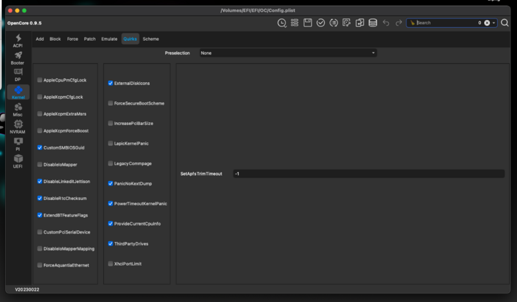Click the checkmark validate toolbar icon
The width and height of the screenshot is (517, 302).
321,23
